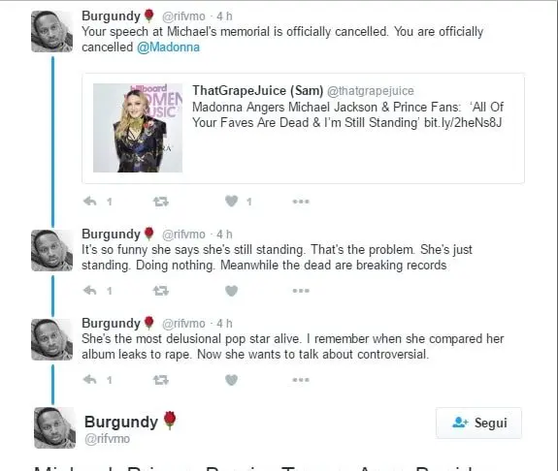Open more options on the memorial speech tweet
Viewport: 558px width, 471px height.
tap(301, 202)
